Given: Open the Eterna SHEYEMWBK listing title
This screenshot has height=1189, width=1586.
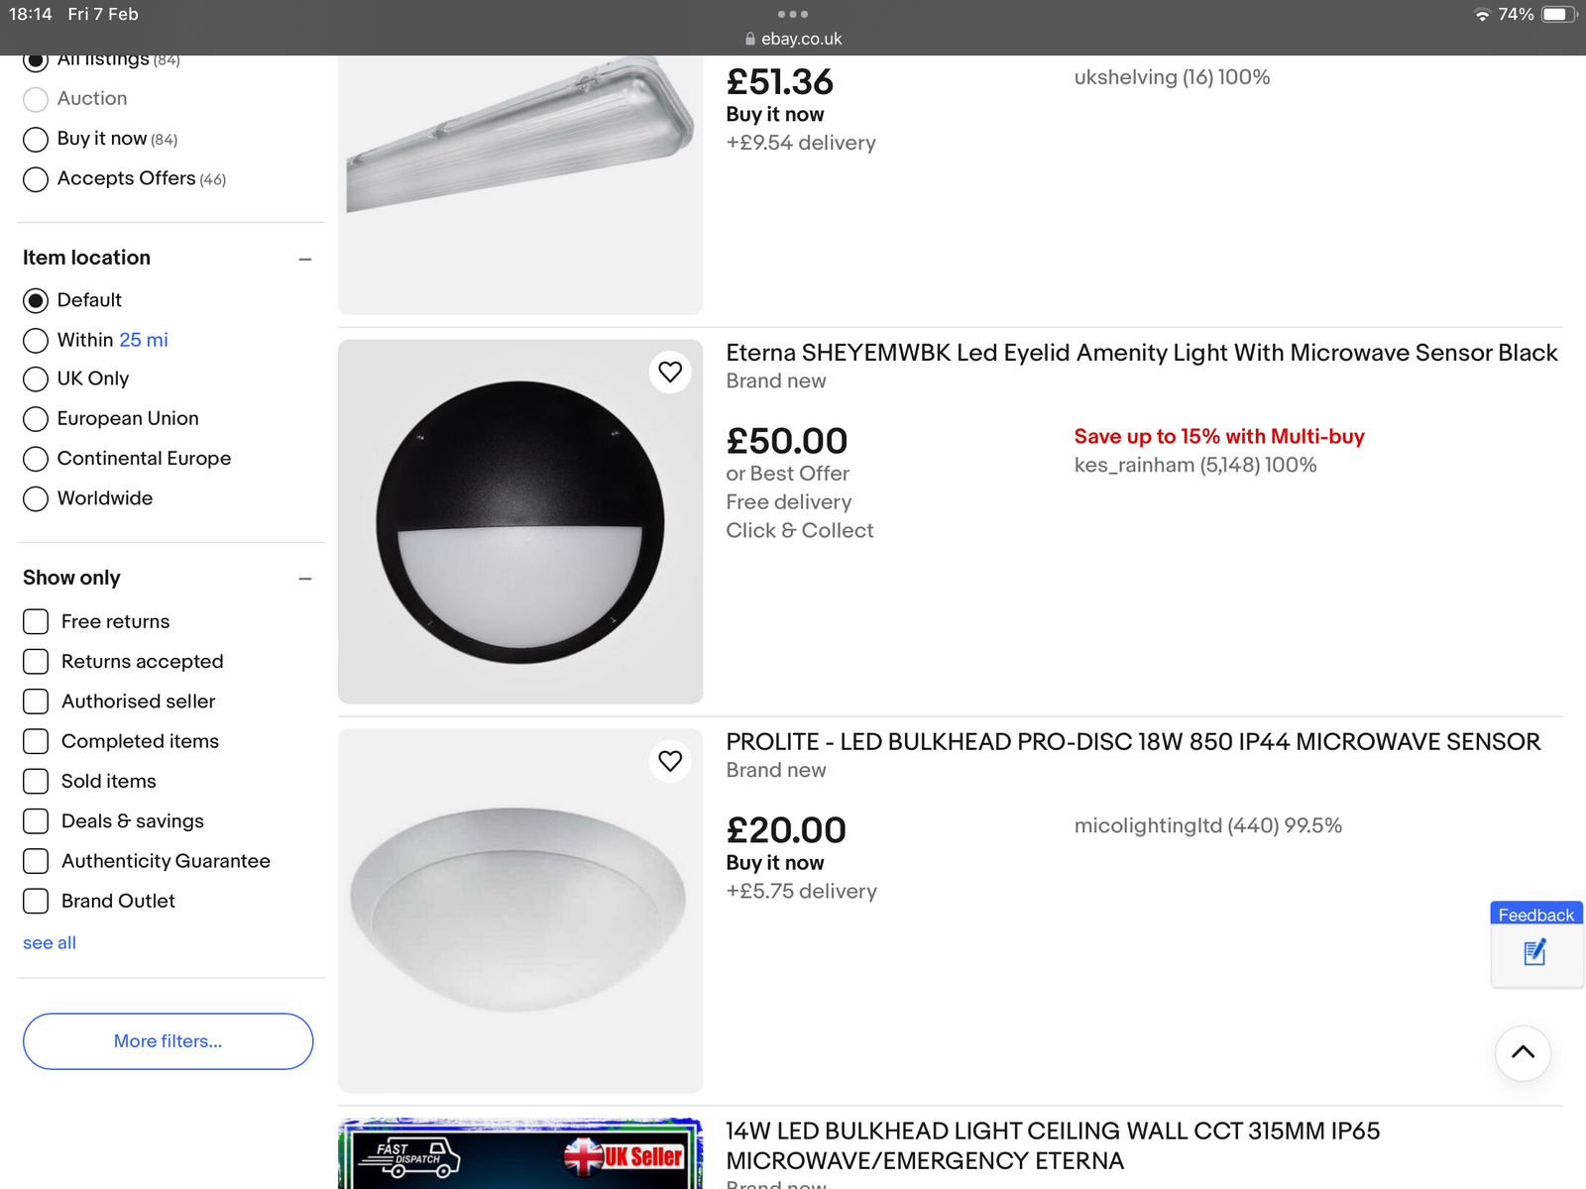Looking at the screenshot, I should (x=1141, y=353).
